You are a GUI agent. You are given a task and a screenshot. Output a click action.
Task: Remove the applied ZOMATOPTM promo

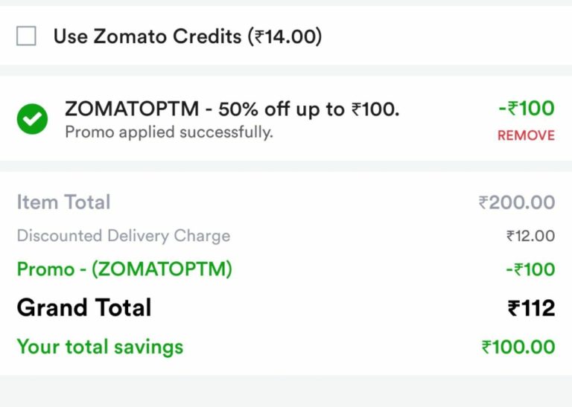(526, 135)
